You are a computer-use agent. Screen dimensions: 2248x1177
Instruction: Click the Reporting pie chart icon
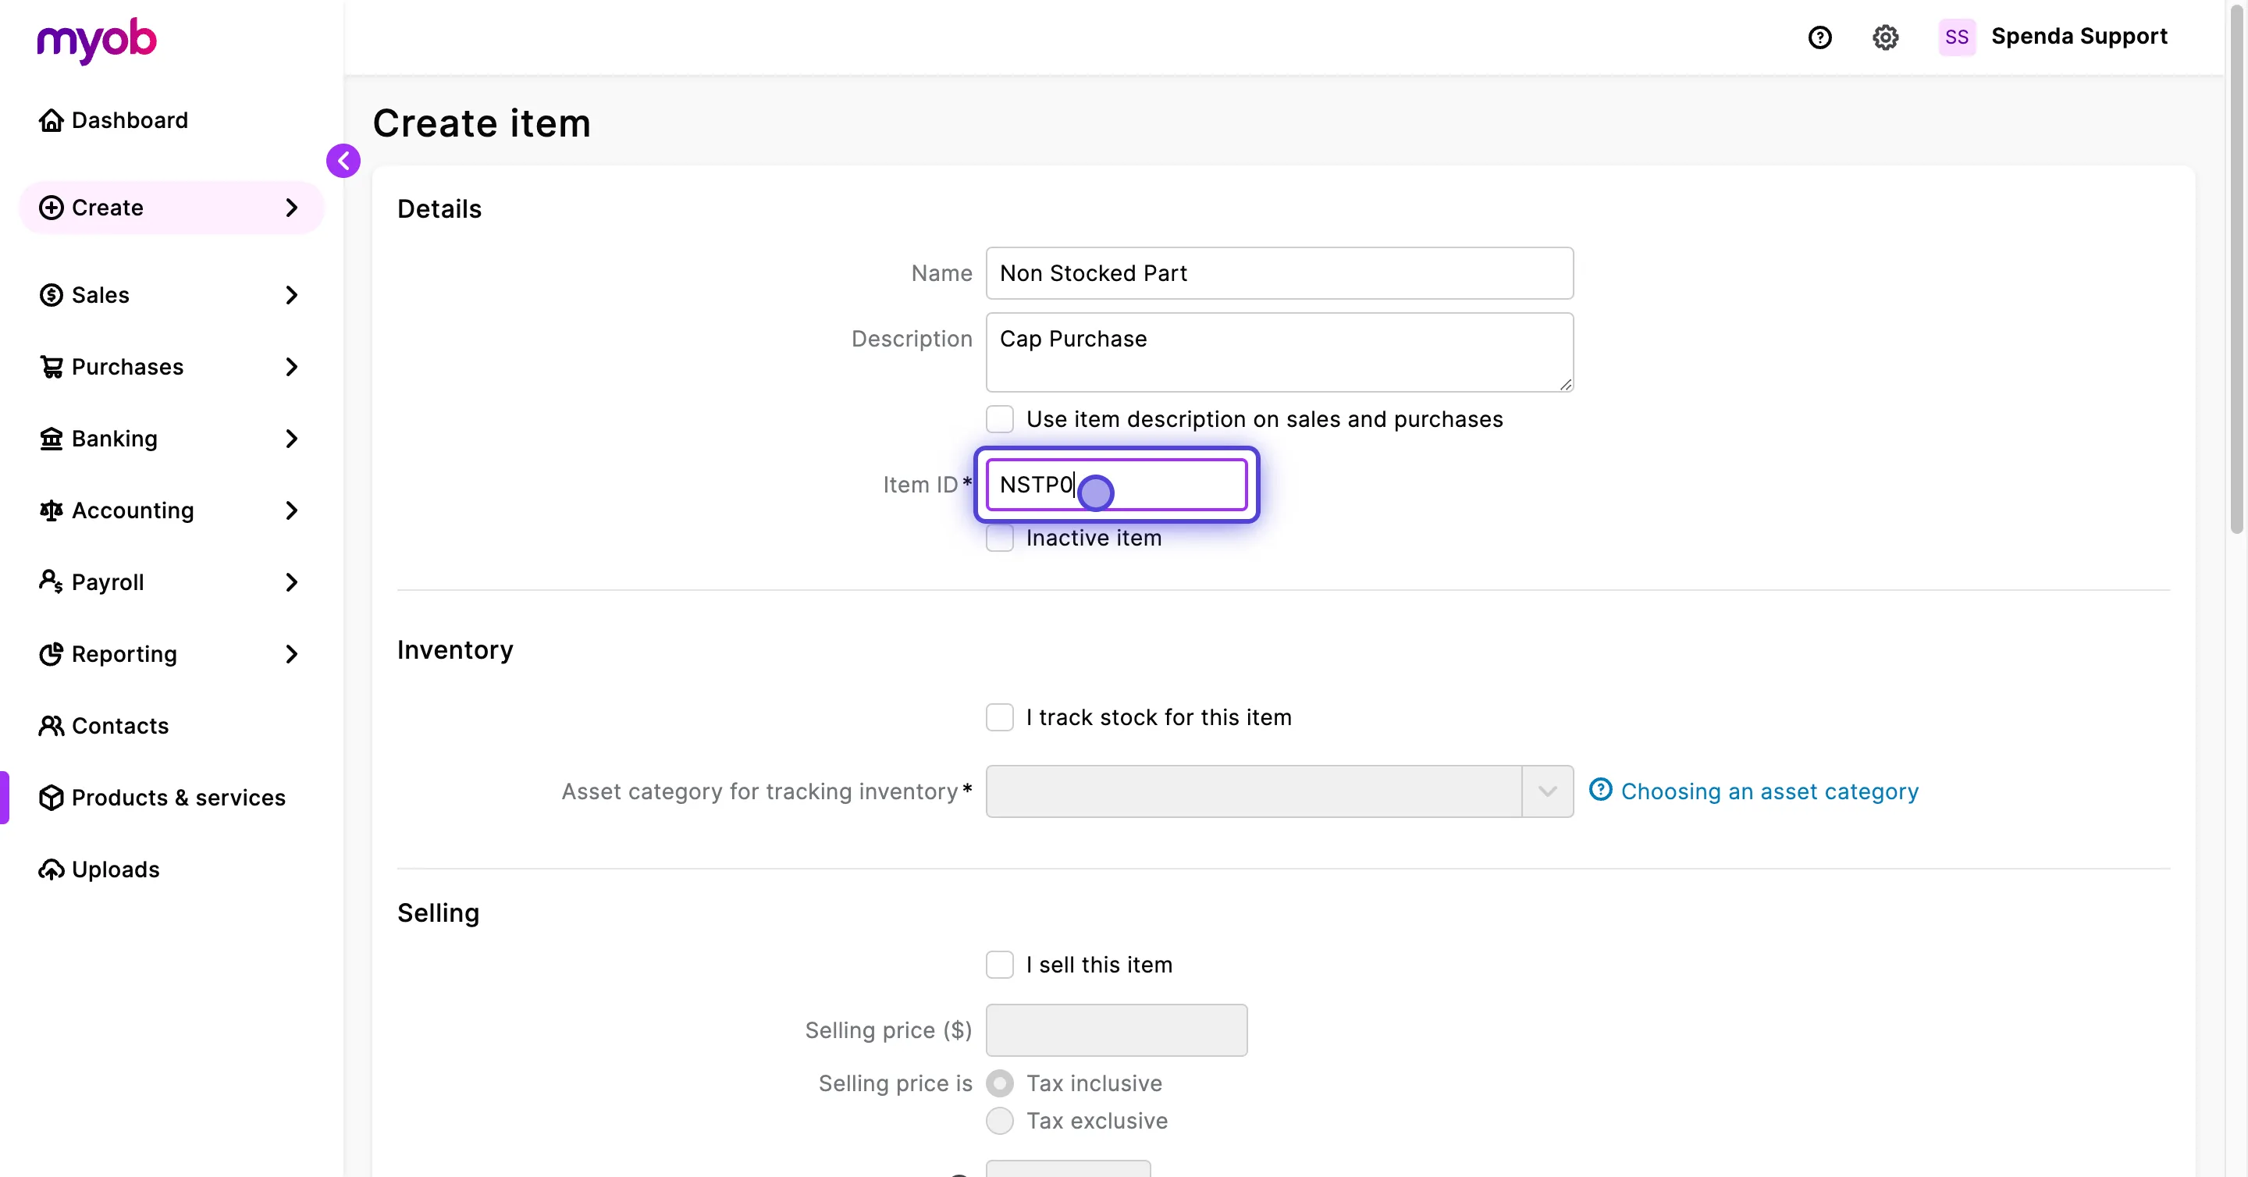tap(52, 654)
